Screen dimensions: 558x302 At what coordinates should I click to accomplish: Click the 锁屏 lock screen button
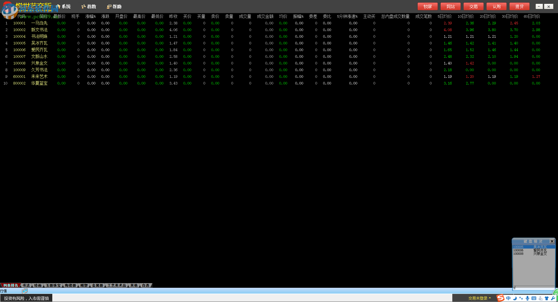(428, 6)
